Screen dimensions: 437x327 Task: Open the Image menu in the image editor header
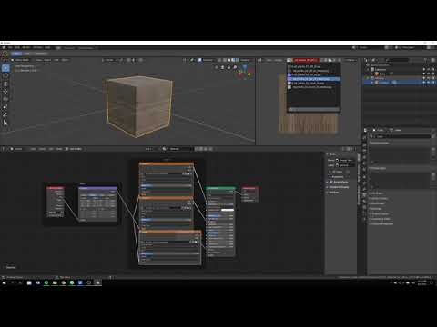278,60
